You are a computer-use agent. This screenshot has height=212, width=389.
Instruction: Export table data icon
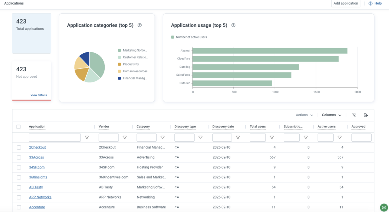coord(366,115)
